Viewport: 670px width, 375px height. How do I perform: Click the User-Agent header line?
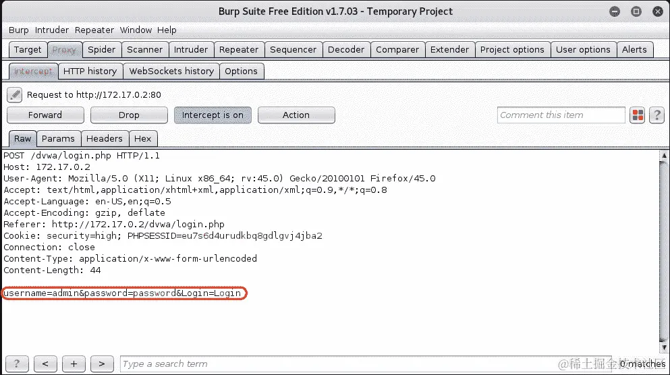pyautogui.click(x=220, y=179)
